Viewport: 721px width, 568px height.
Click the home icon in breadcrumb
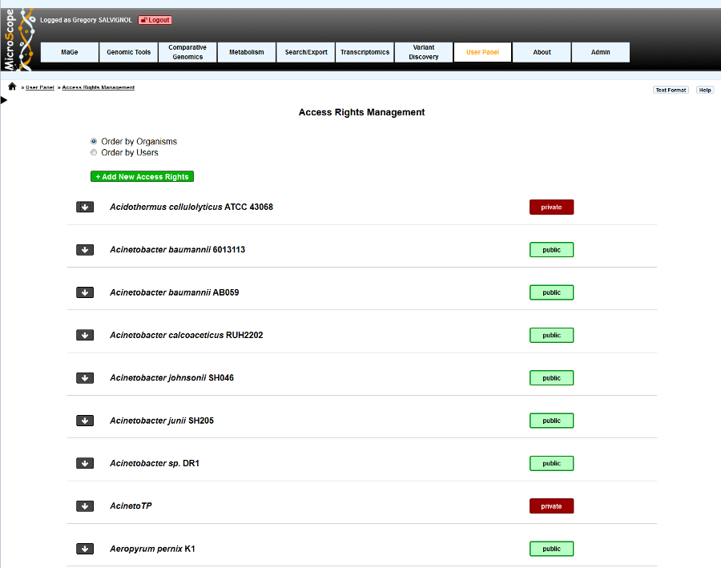12,87
